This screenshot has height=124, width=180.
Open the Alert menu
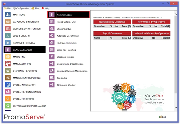coord(35,8)
